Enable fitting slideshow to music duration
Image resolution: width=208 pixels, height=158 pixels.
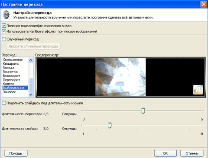[x=4, y=103]
